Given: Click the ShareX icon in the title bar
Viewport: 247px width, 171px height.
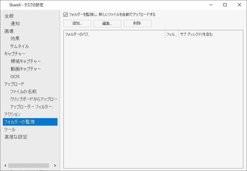Looking at the screenshot, I should (x=5, y=5).
